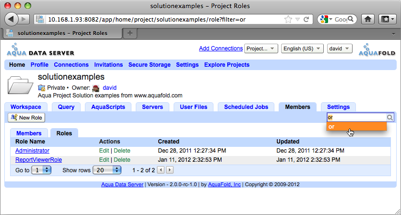Open Secure Storage in the navigation bar

point(149,65)
